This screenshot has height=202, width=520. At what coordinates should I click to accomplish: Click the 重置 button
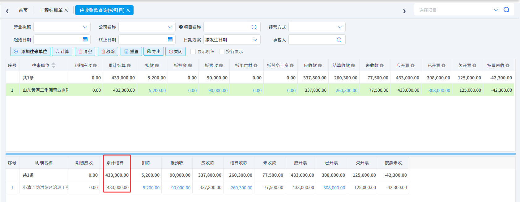click(x=131, y=52)
